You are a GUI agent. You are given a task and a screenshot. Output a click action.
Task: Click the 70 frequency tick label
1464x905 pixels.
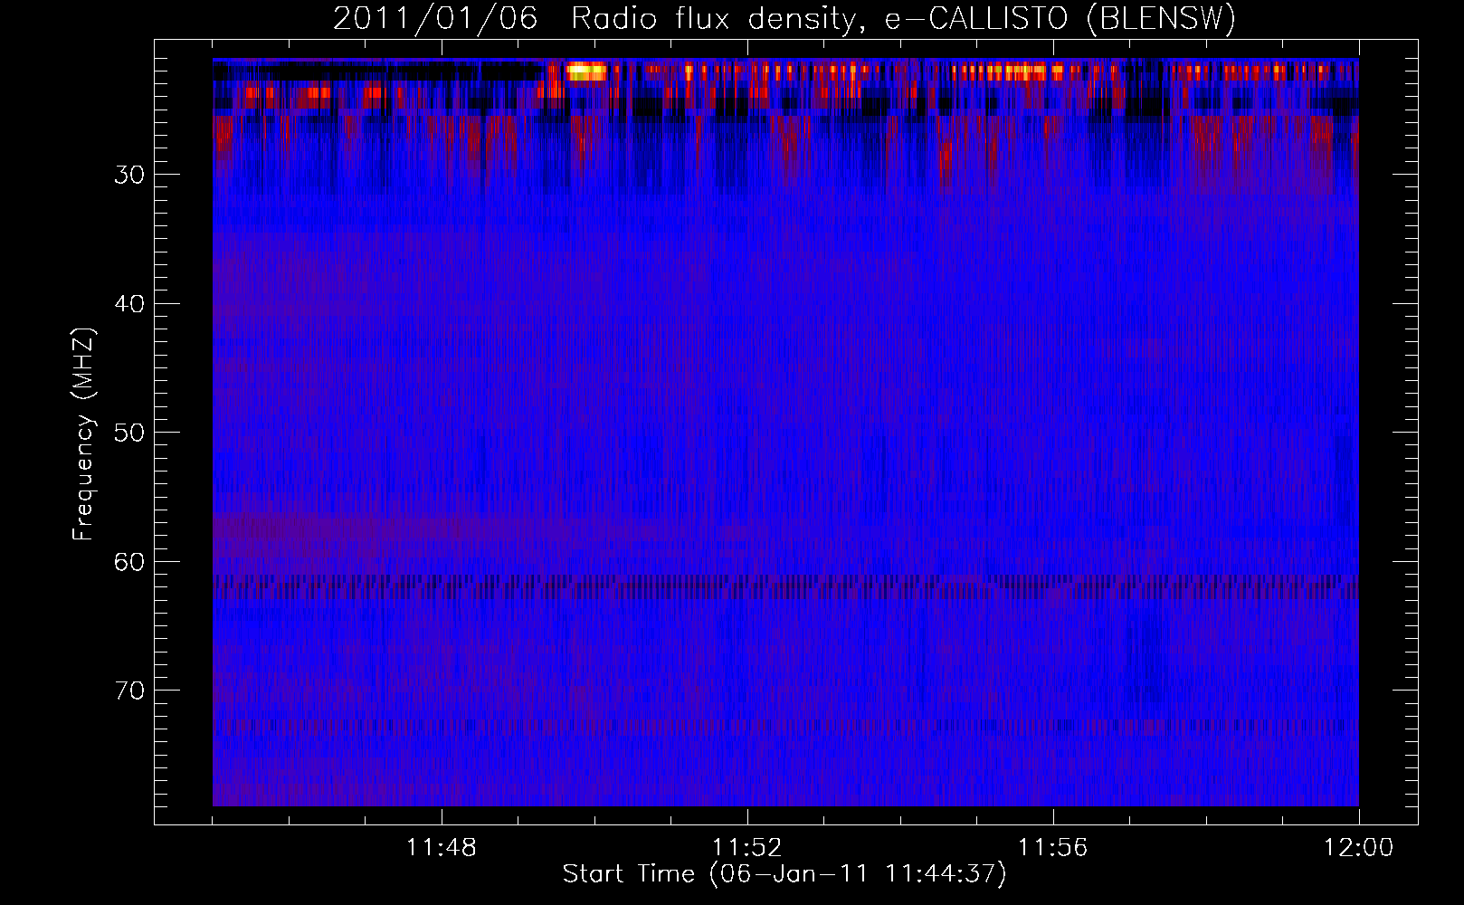129,691
